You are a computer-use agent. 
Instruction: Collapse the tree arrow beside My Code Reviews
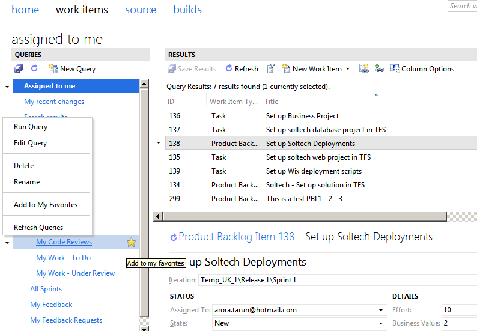pyautogui.click(x=7, y=243)
